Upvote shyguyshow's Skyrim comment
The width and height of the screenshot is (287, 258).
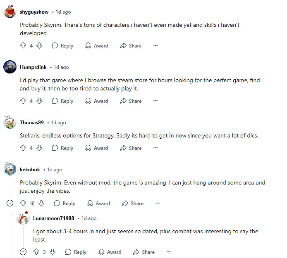[23, 46]
